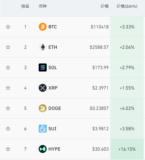This screenshot has height=160, width=145.
Task: Sort by the 排名 column header
Action: (x=25, y=6)
